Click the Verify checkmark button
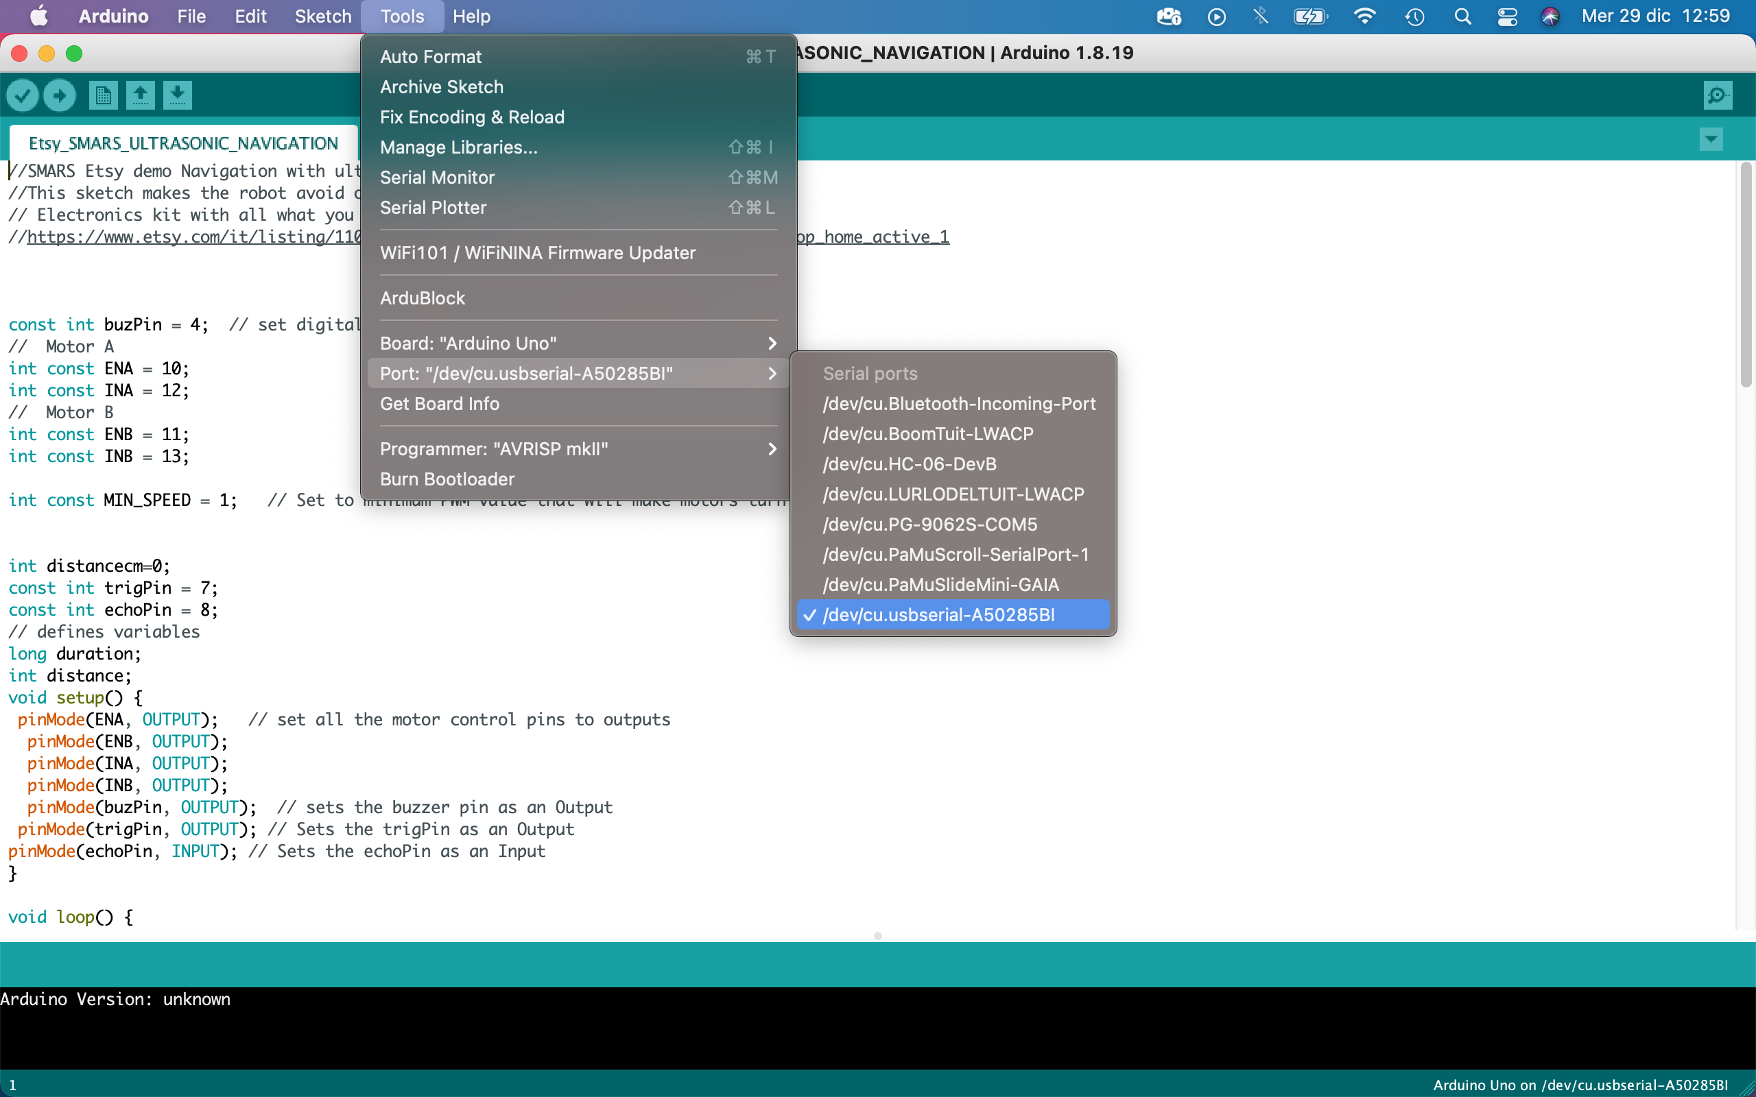The image size is (1756, 1097). pos(23,95)
